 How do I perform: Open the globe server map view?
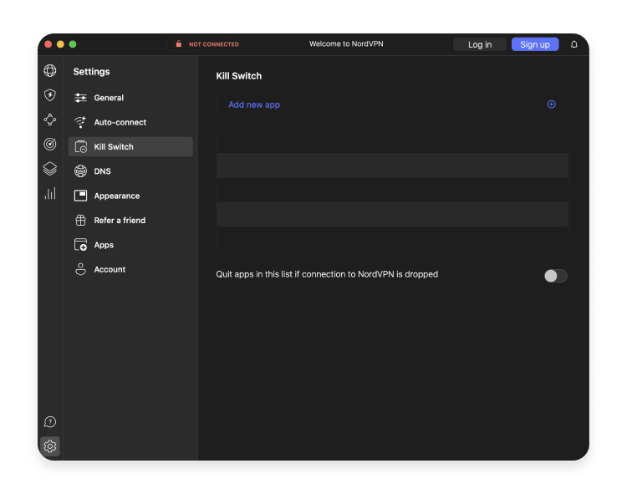click(x=50, y=71)
